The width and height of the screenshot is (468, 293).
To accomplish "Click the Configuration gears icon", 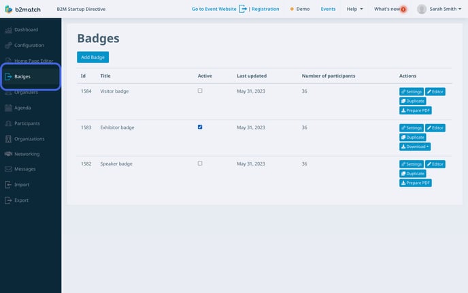I will click(x=8, y=46).
